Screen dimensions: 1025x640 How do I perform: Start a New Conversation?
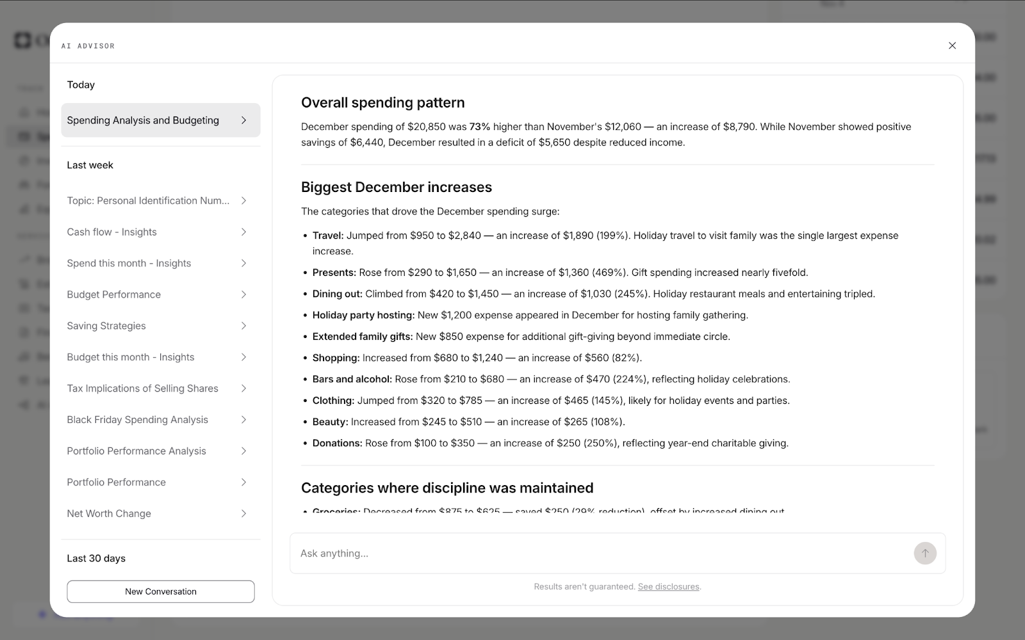pyautogui.click(x=161, y=591)
